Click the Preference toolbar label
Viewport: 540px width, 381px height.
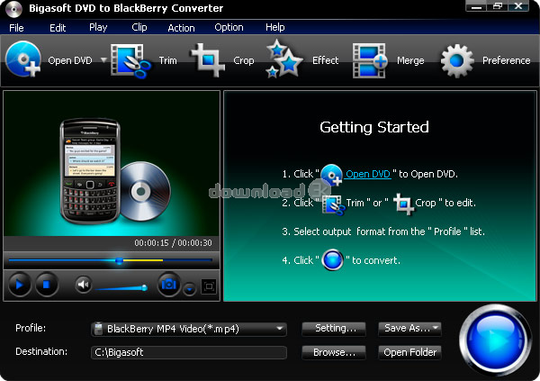point(506,60)
